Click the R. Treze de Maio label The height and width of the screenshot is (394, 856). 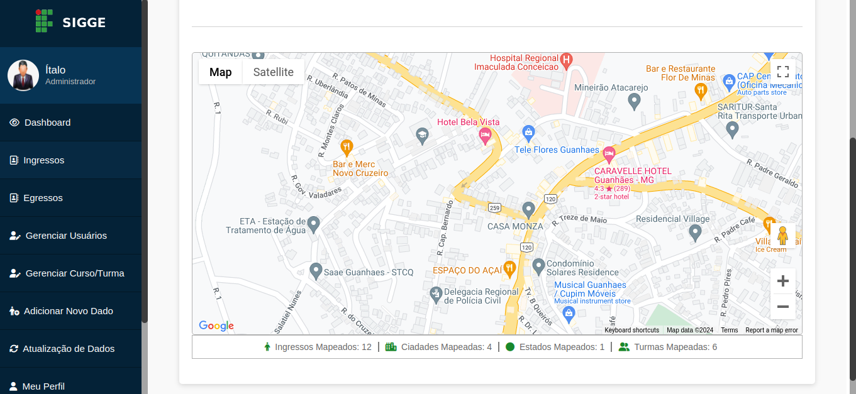click(x=580, y=220)
